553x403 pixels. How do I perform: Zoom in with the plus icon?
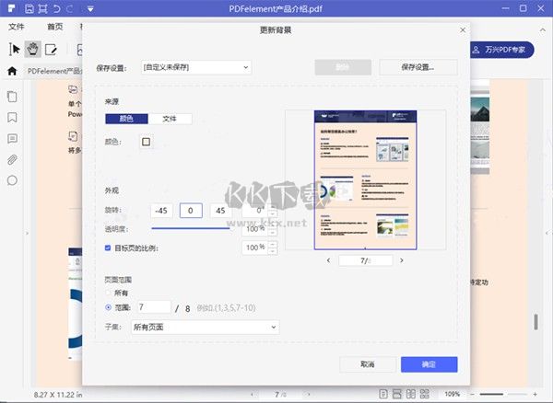(535, 394)
